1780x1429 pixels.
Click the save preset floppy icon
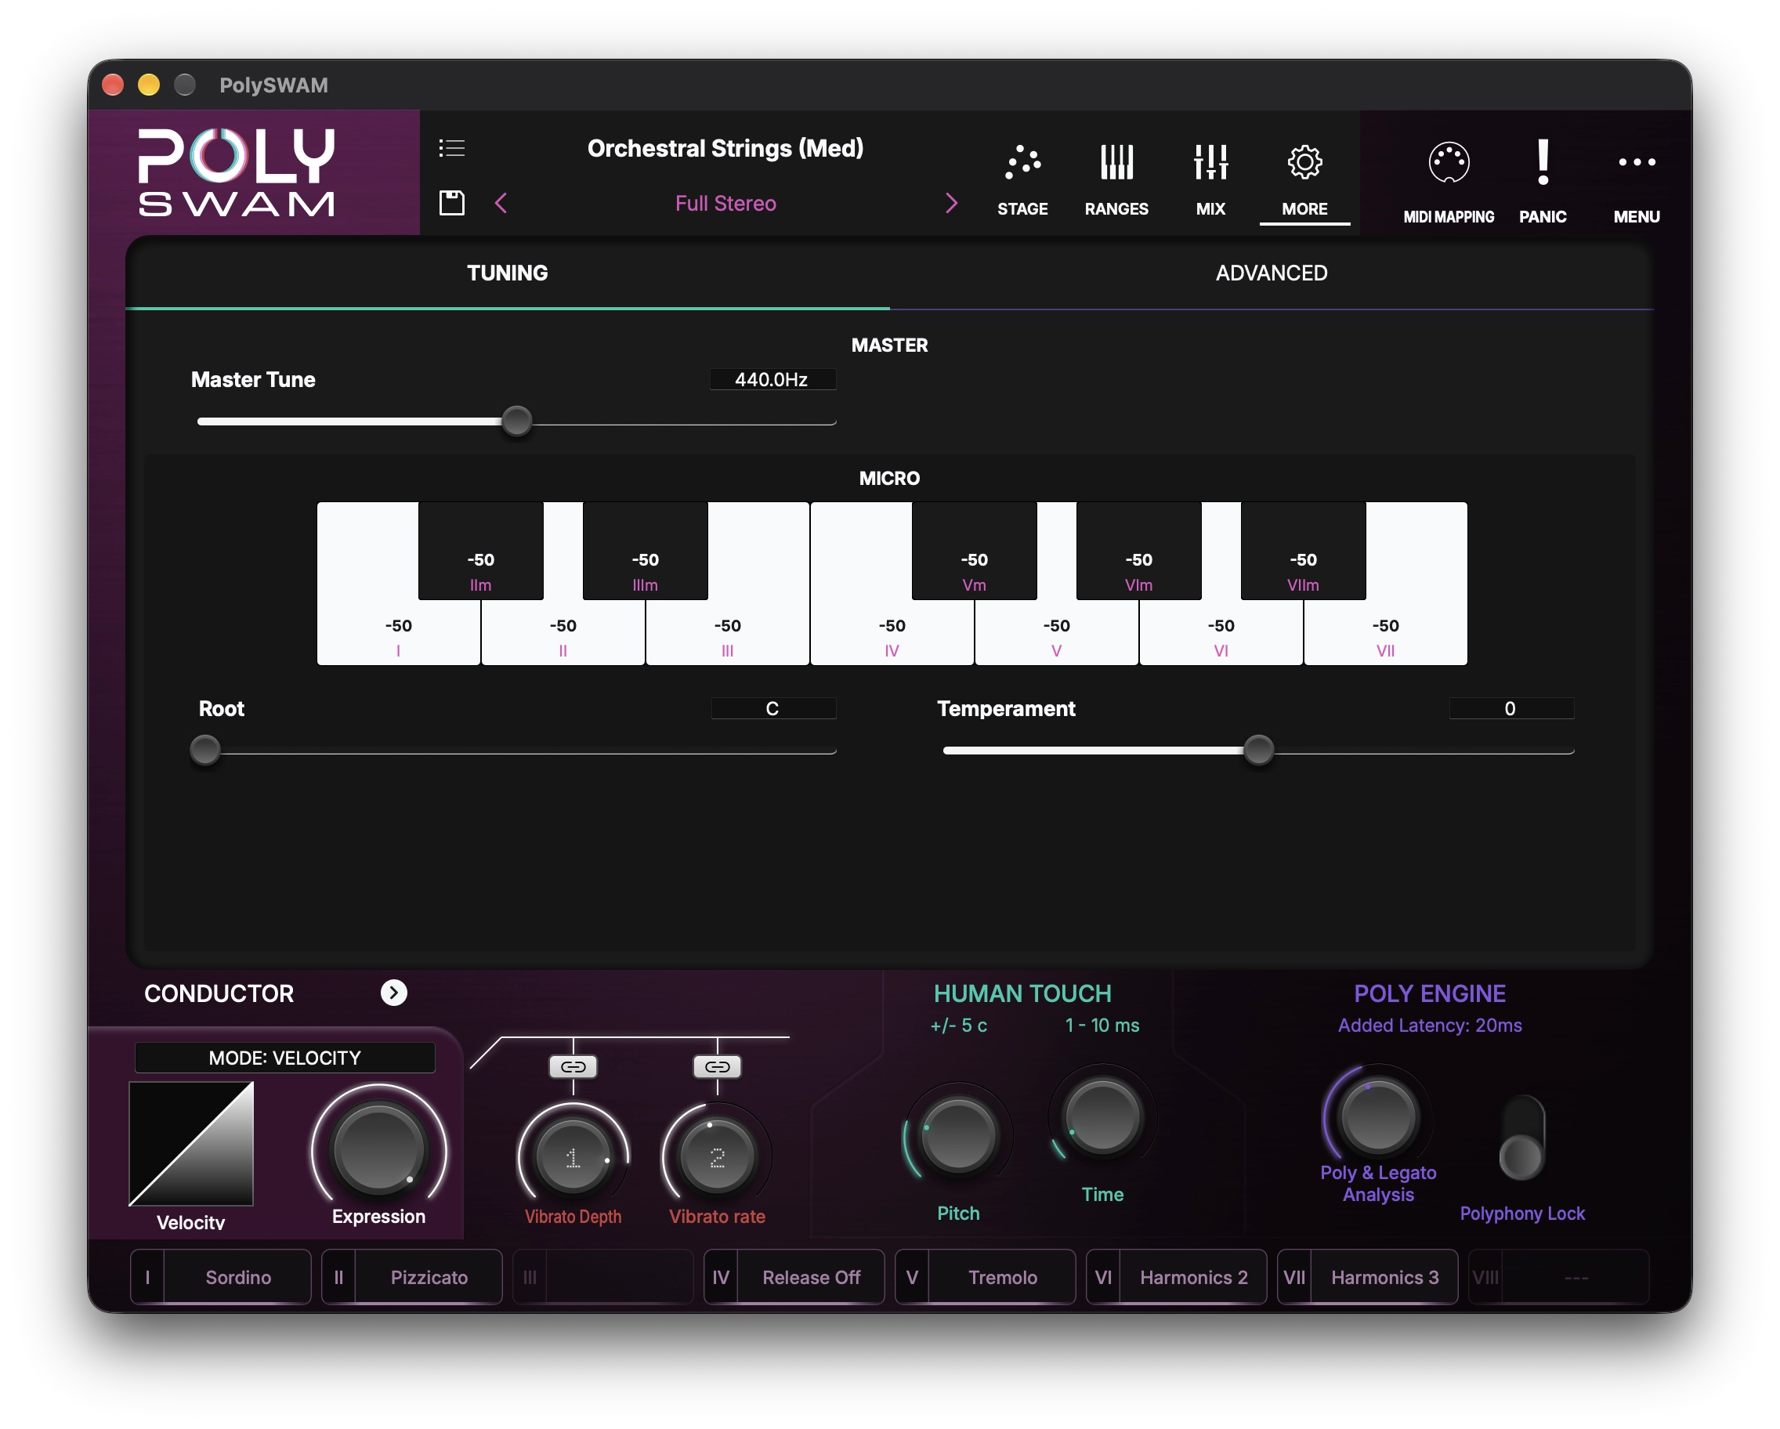coord(451,203)
